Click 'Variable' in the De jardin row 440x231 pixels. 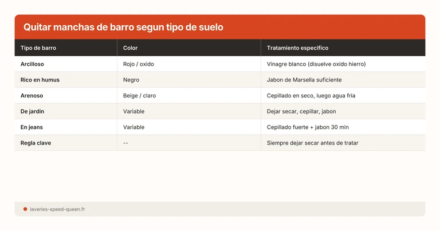[x=133, y=111]
